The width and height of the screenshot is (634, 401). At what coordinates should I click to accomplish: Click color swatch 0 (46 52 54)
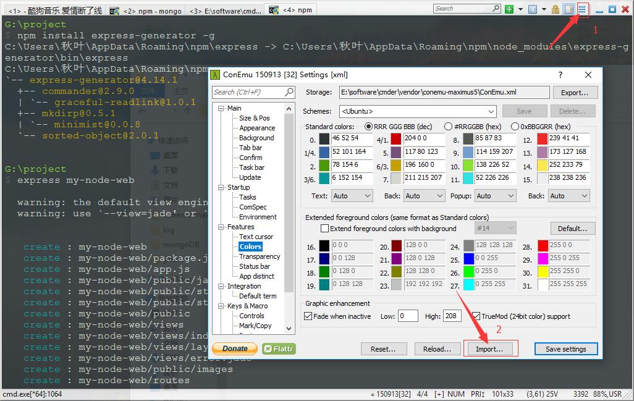(x=324, y=138)
